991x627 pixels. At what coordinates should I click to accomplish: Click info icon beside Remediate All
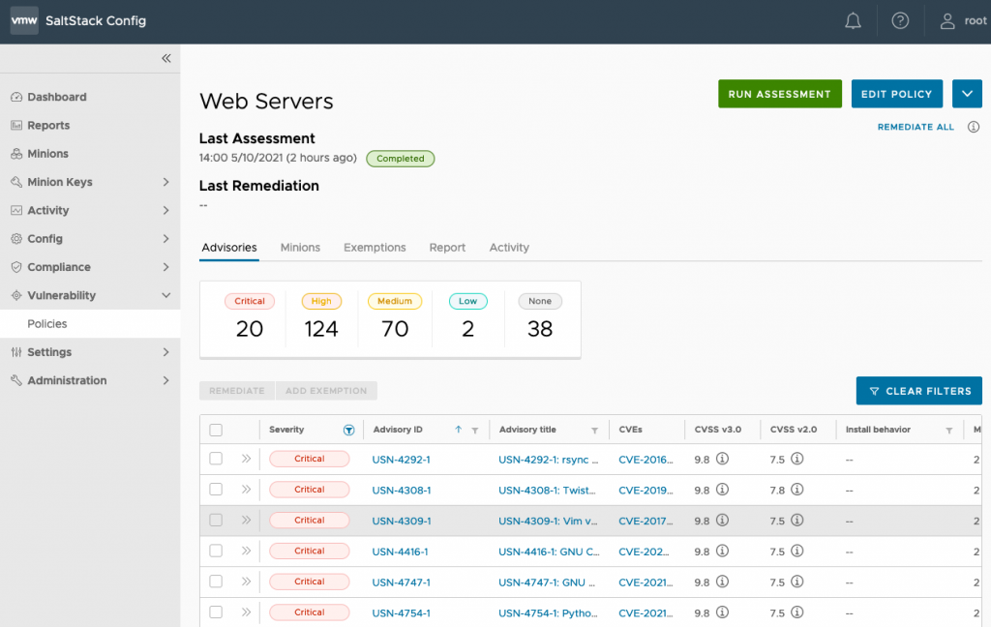click(974, 127)
